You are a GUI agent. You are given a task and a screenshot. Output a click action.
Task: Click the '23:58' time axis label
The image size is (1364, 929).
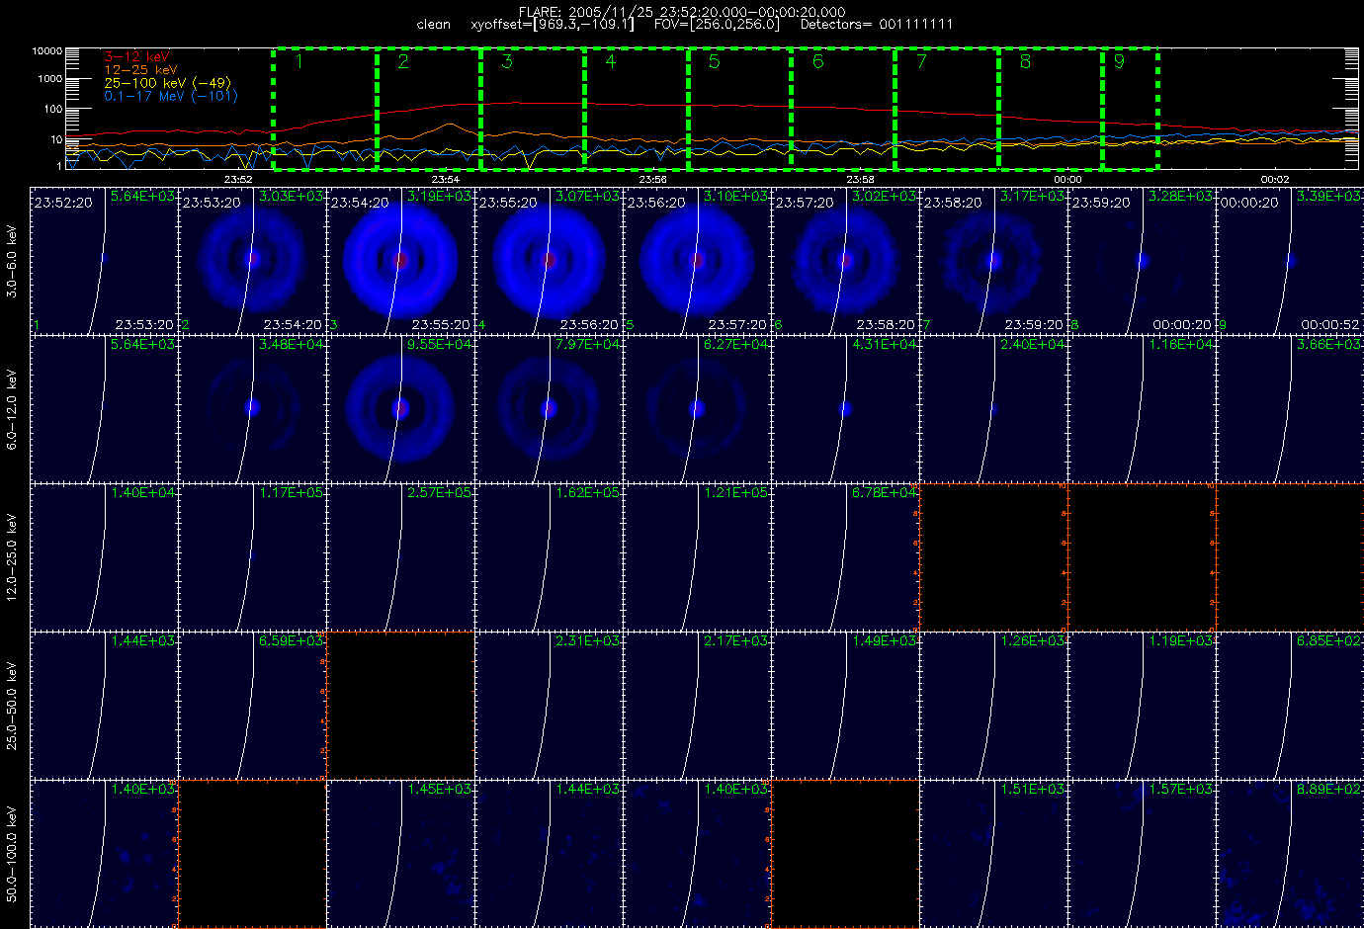861,179
